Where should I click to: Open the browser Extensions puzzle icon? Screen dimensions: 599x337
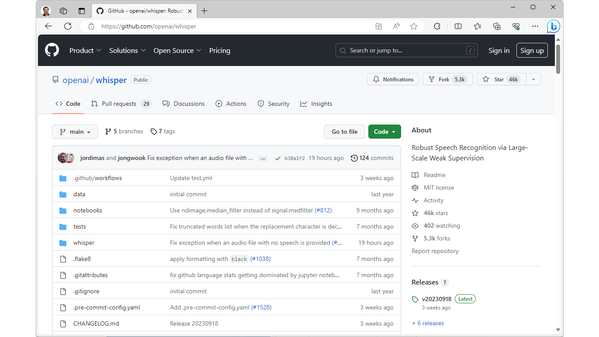437,26
